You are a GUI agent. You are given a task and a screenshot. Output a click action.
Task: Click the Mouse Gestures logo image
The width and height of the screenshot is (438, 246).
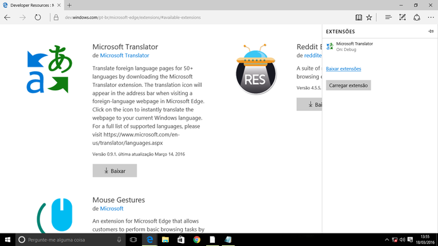point(55,215)
